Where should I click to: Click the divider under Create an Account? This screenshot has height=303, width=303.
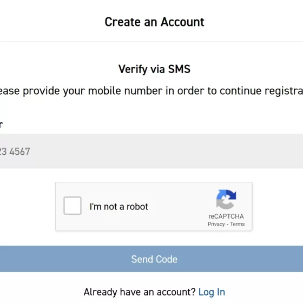(151, 41)
